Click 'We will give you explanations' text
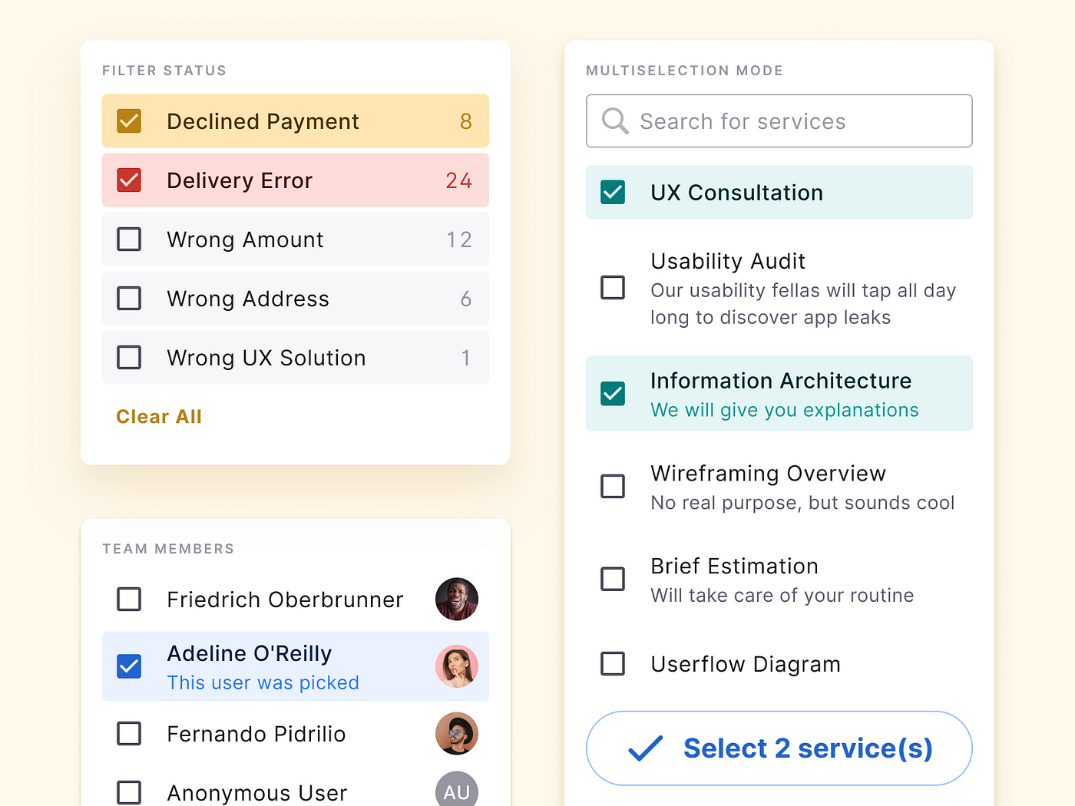1075x806 pixels. click(785, 411)
